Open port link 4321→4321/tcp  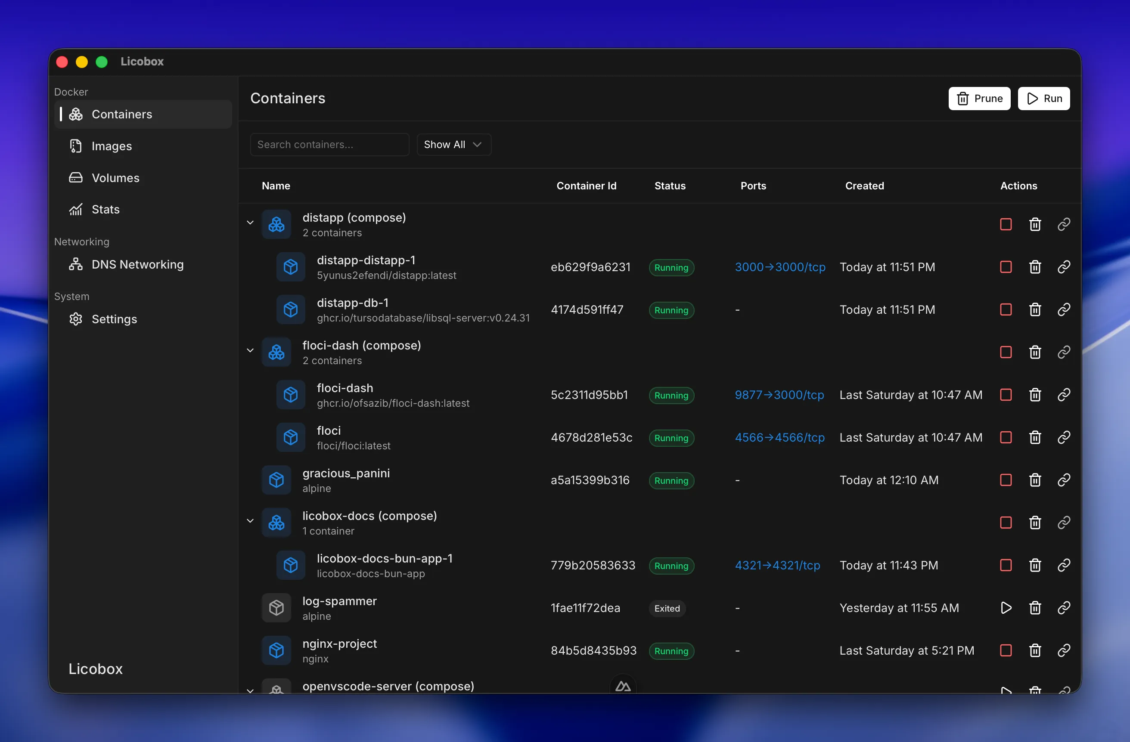pyautogui.click(x=777, y=566)
